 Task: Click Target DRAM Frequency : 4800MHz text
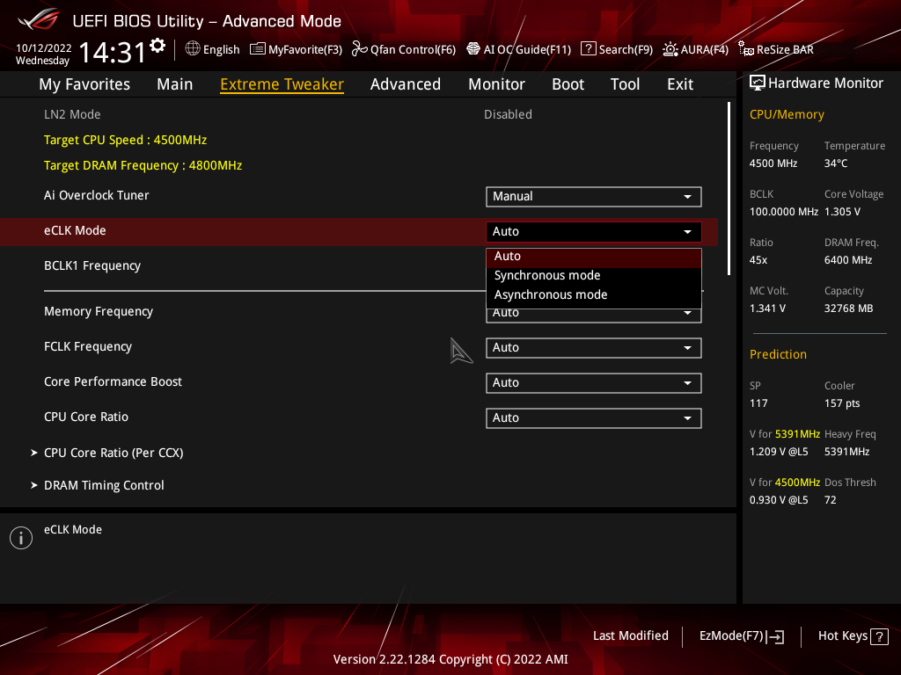pyautogui.click(x=143, y=165)
